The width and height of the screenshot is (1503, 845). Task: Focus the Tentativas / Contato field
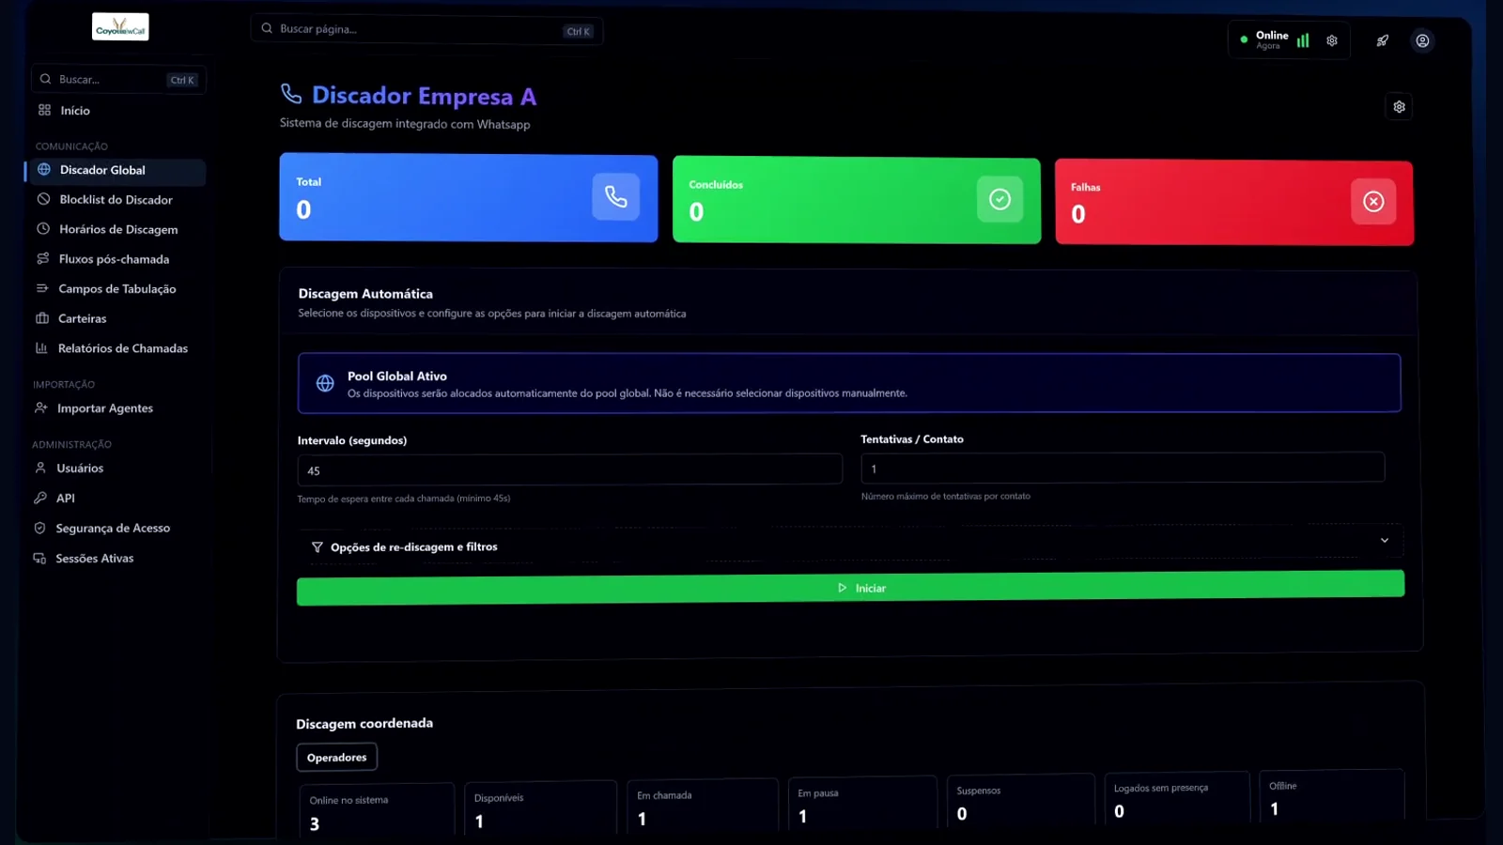1123,468
